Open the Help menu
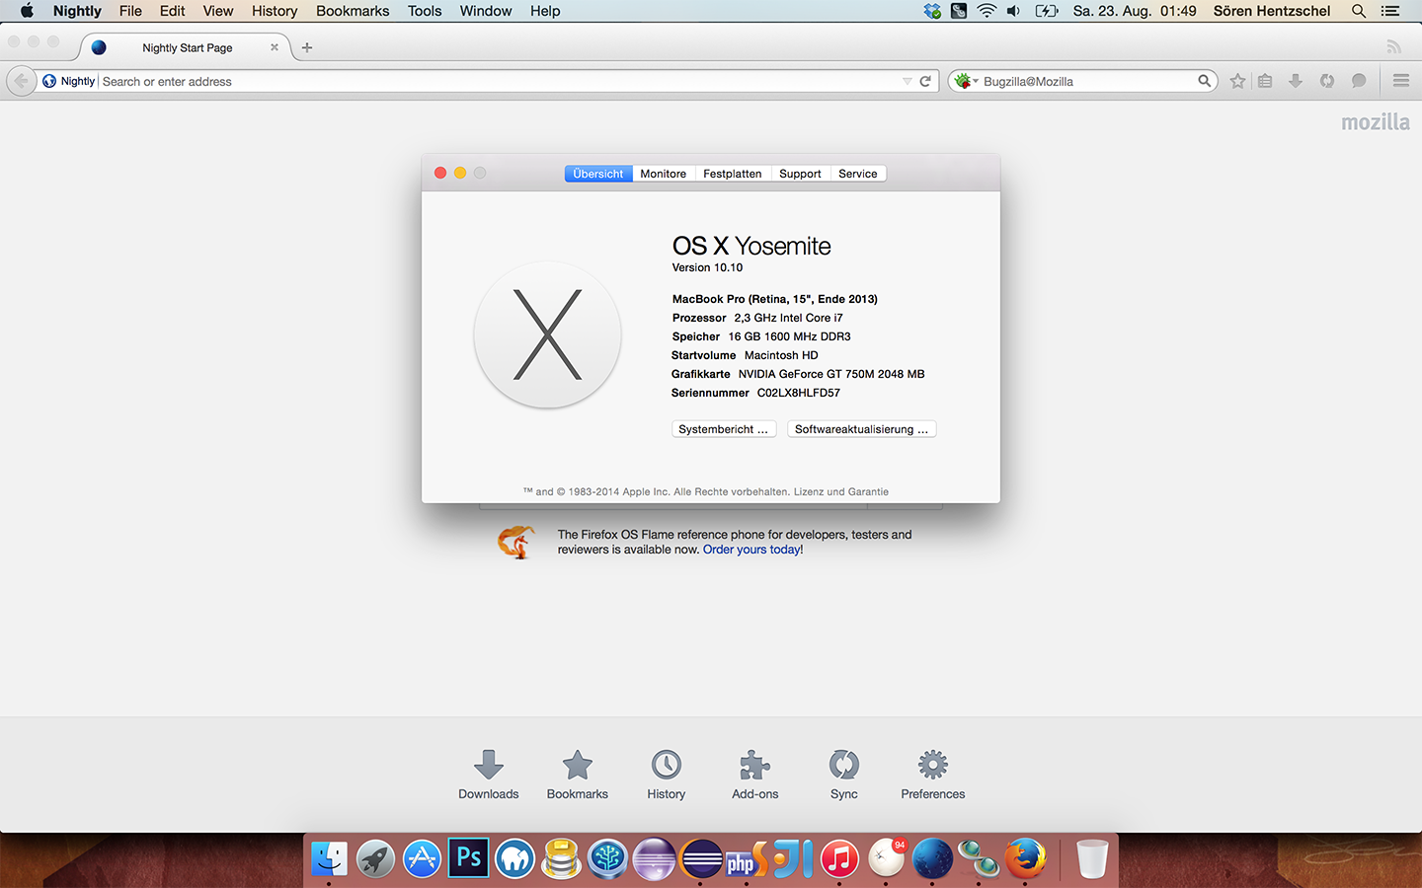Screen dimensions: 1422x888 coord(545,11)
